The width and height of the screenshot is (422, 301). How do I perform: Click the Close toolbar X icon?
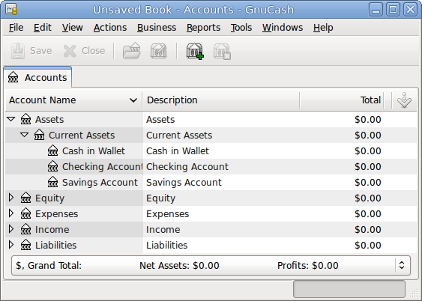[x=70, y=51]
